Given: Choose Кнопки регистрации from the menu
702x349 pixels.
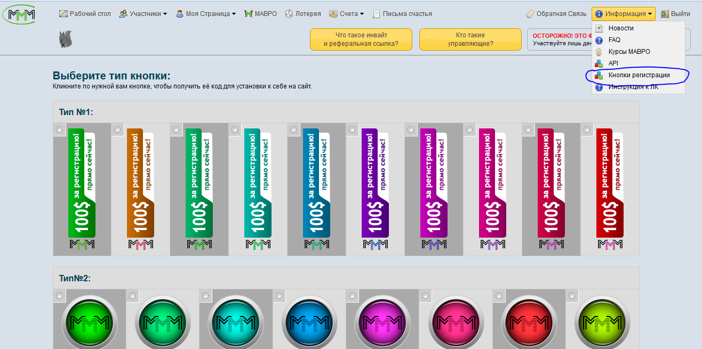Looking at the screenshot, I should coord(639,75).
